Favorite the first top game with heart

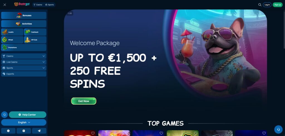93,133
